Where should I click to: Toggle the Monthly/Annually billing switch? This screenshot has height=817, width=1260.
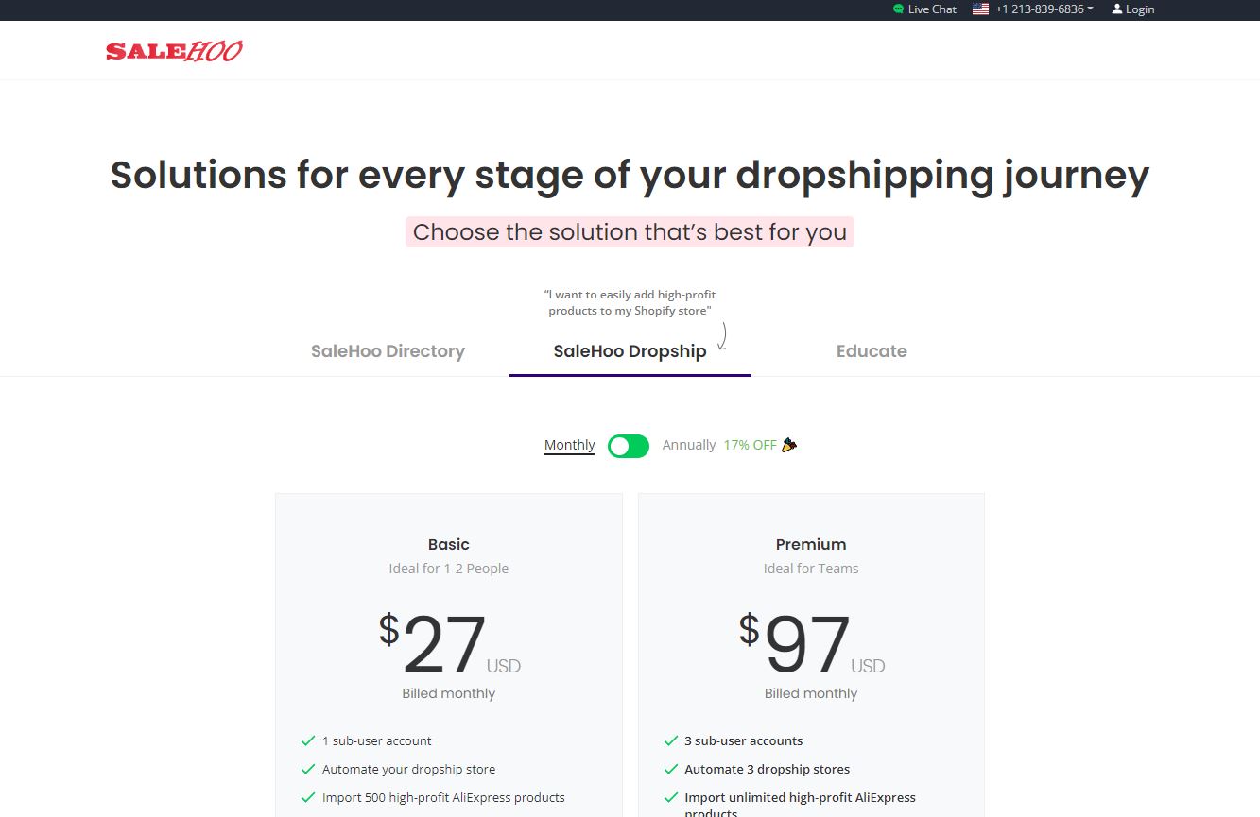coord(629,446)
